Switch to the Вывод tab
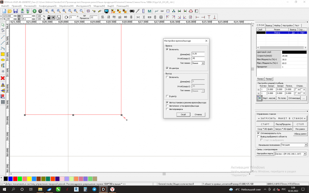The image size is (309, 193). click(x=269, y=25)
